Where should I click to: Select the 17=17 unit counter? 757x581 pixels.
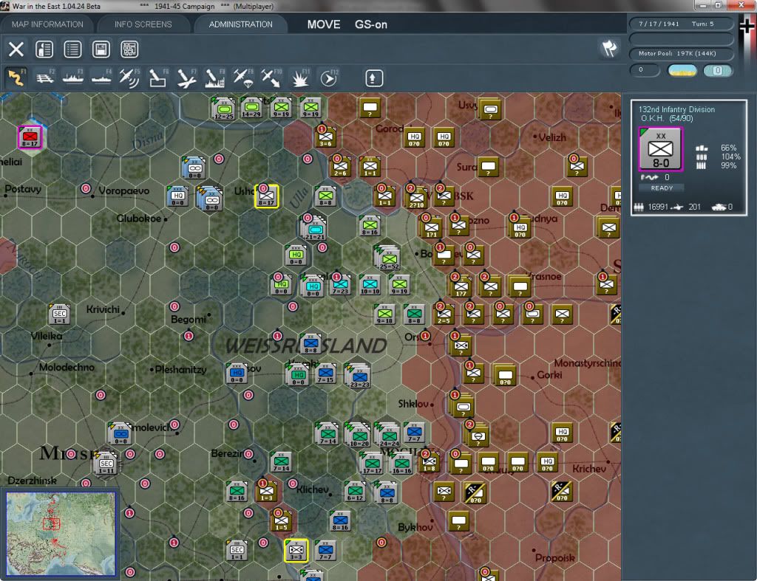click(372, 464)
